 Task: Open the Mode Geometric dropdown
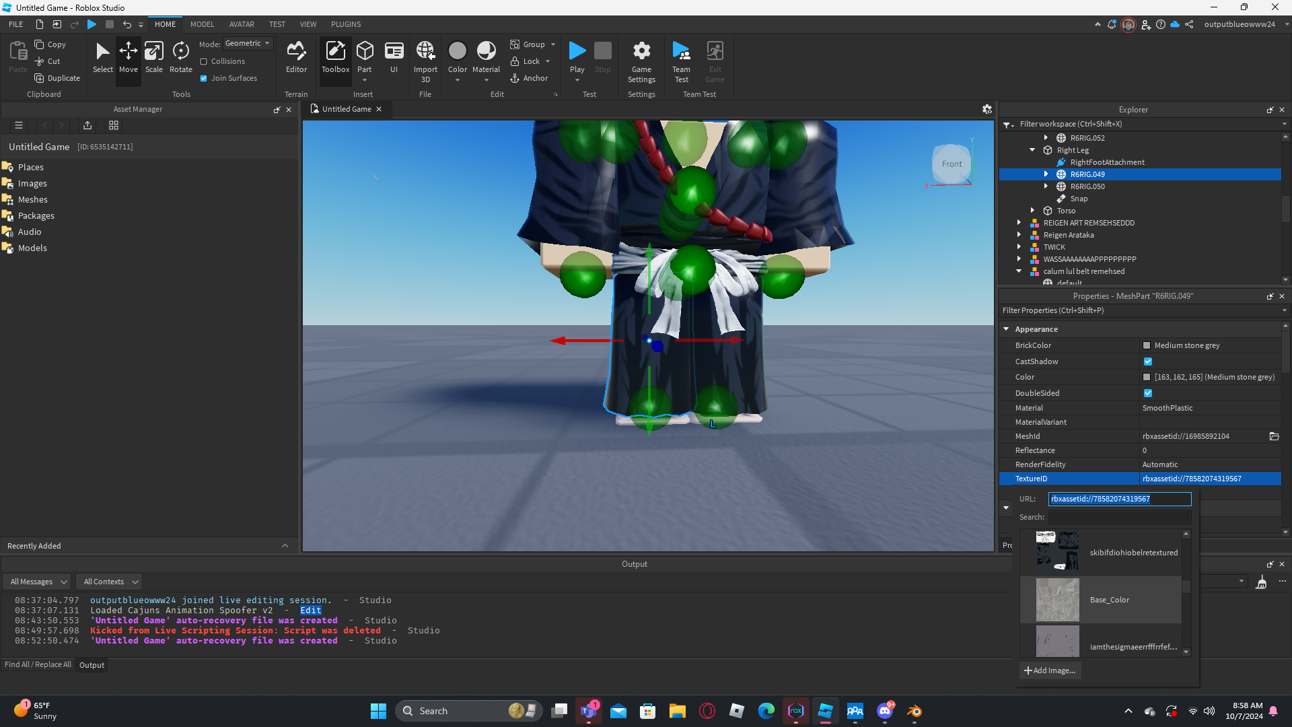[x=248, y=43]
